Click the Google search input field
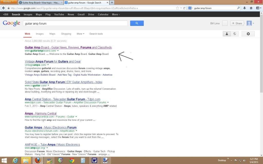 pos(75,23)
